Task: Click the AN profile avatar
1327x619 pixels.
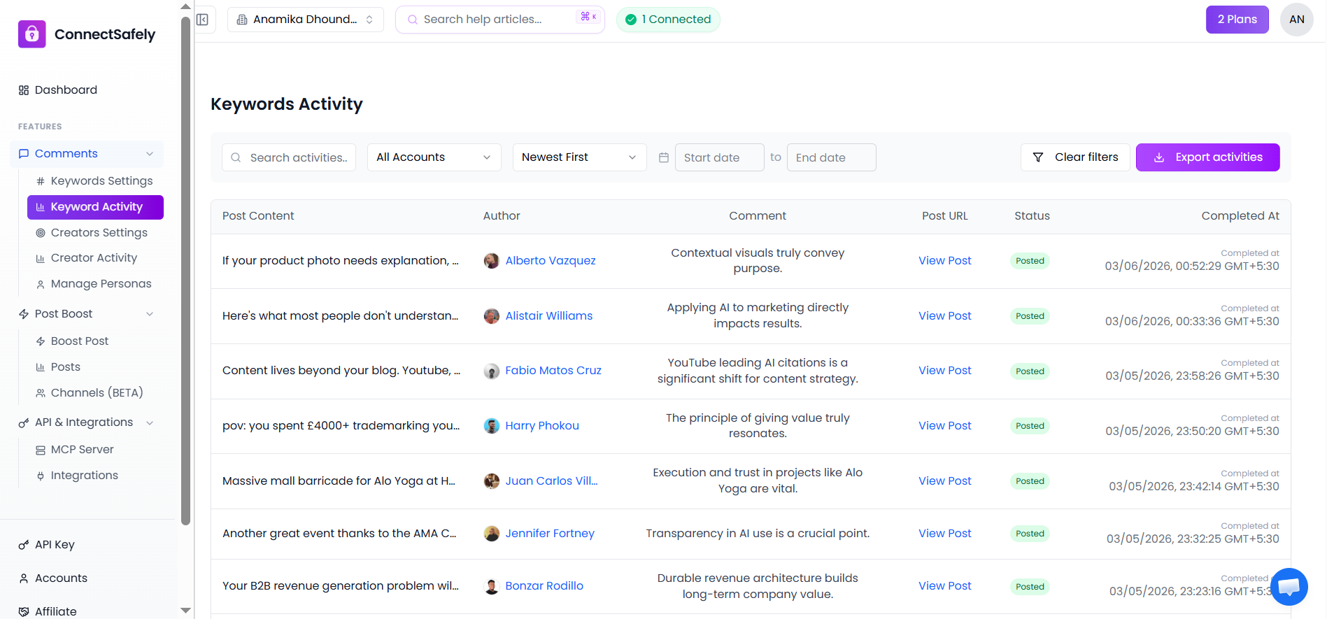Action: 1296,20
